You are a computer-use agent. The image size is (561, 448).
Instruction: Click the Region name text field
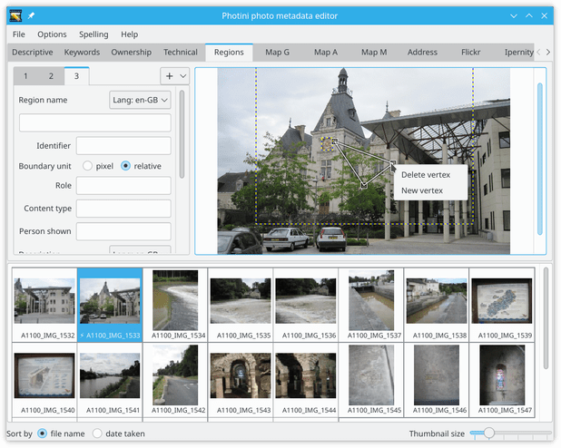94,122
